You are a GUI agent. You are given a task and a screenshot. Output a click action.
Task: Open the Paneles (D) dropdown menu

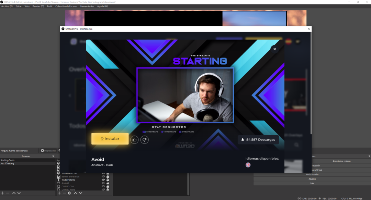[38, 7]
